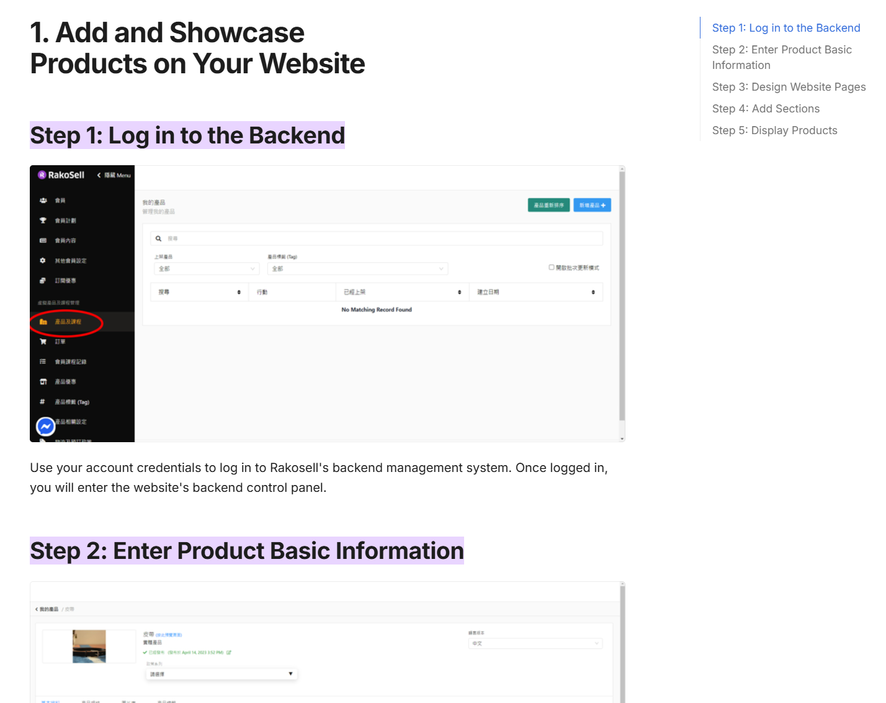Viewport: 886px width, 703px height.
Task: Open the Messenger chat bubble icon
Action: point(46,427)
